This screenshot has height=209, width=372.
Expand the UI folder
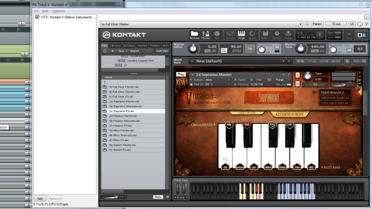click(116, 65)
